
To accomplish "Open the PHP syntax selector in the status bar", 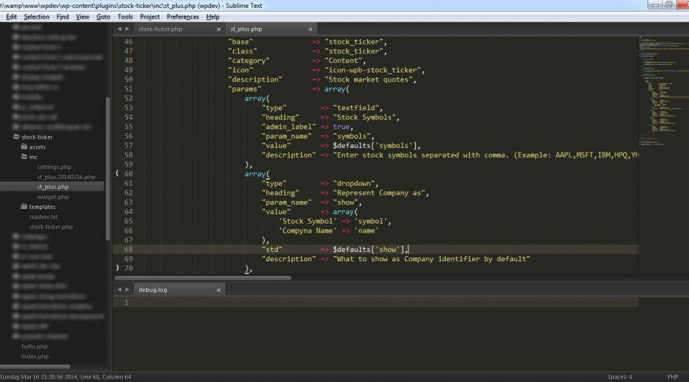I will point(672,377).
